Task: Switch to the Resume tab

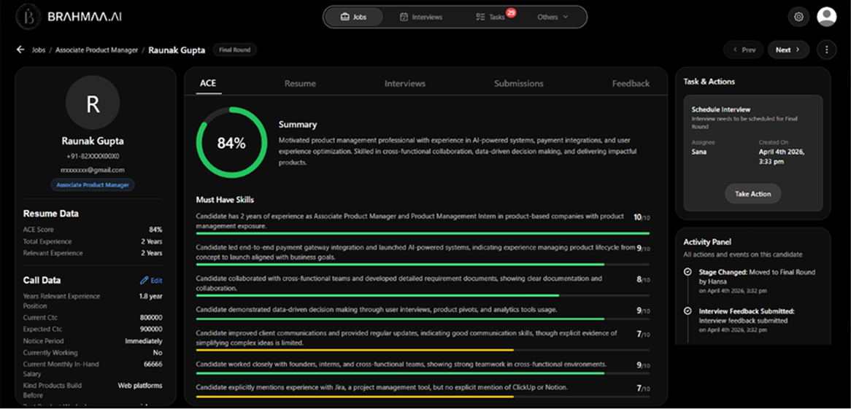Action: click(300, 84)
